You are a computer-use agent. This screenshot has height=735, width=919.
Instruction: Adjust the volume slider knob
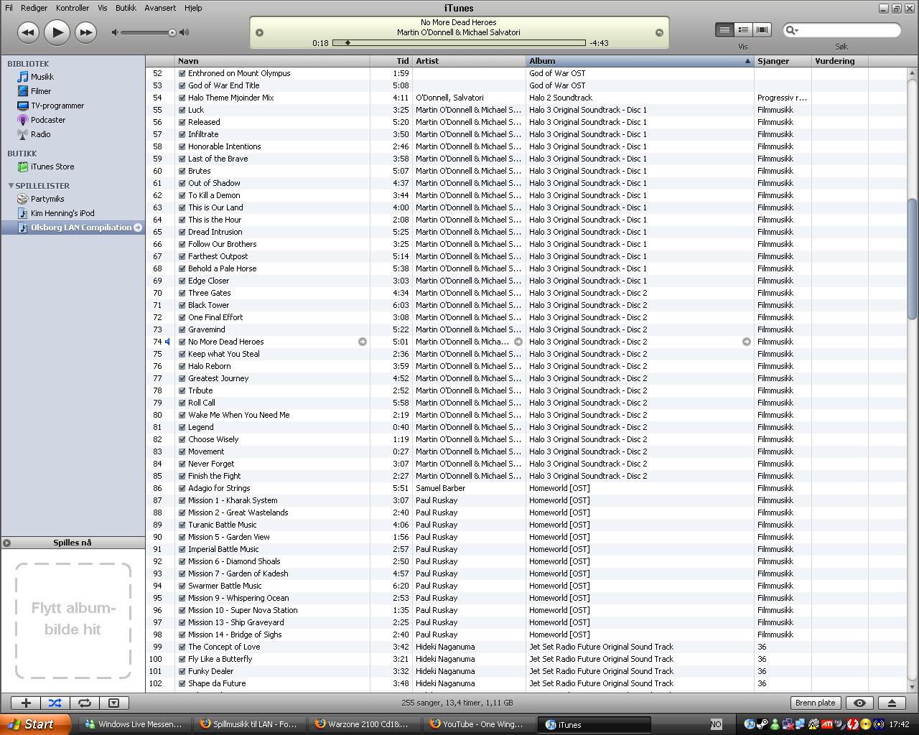[172, 32]
